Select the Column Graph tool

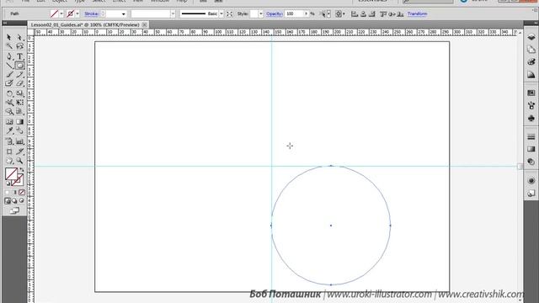[20, 141]
